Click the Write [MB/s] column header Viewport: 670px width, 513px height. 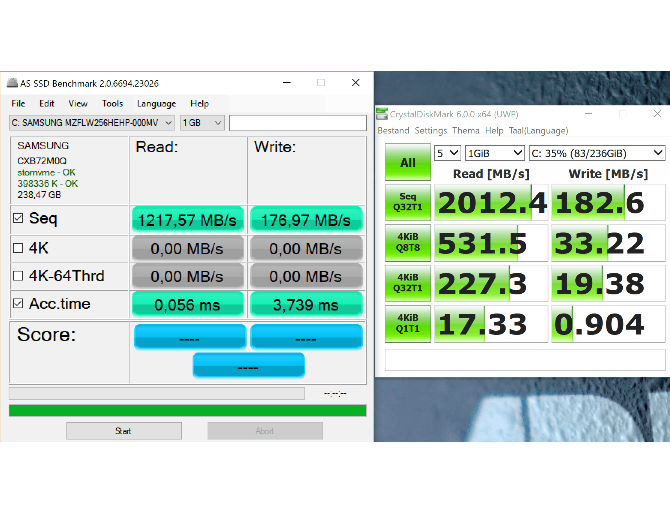(x=608, y=174)
